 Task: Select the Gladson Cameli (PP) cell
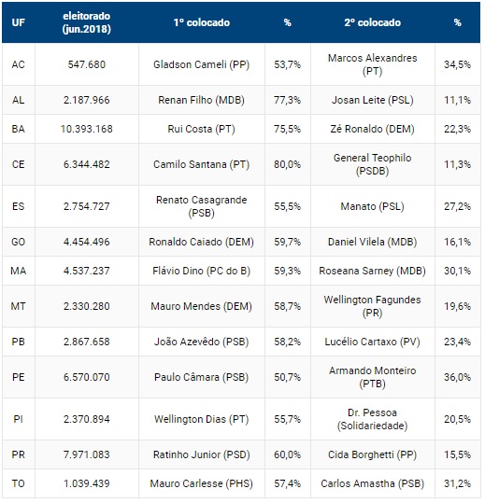tap(202, 64)
